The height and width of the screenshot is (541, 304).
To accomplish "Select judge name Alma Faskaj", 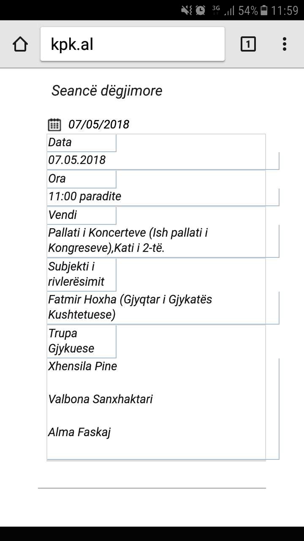I will point(79,432).
